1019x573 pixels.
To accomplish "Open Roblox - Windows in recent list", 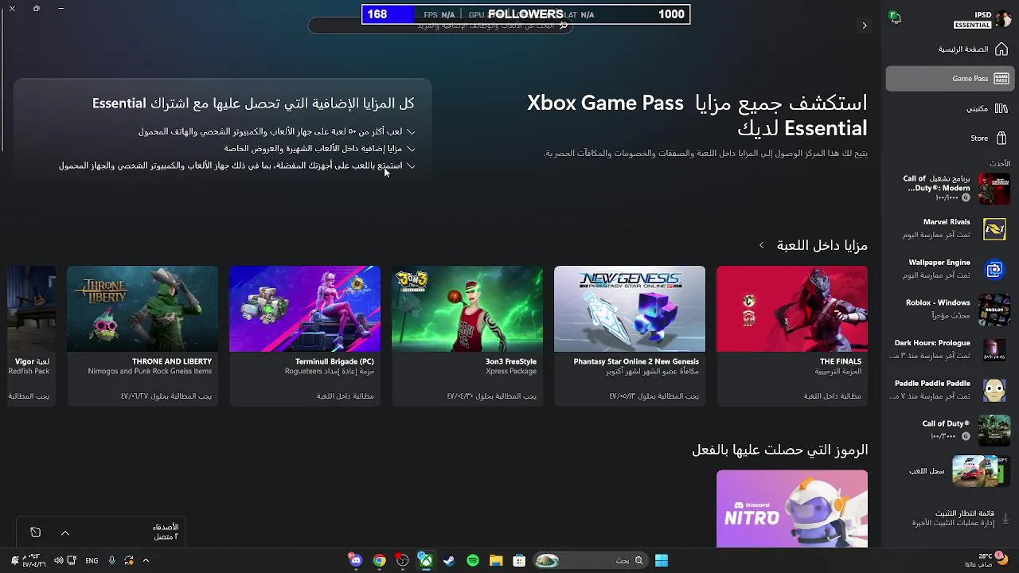I will 951,310.
